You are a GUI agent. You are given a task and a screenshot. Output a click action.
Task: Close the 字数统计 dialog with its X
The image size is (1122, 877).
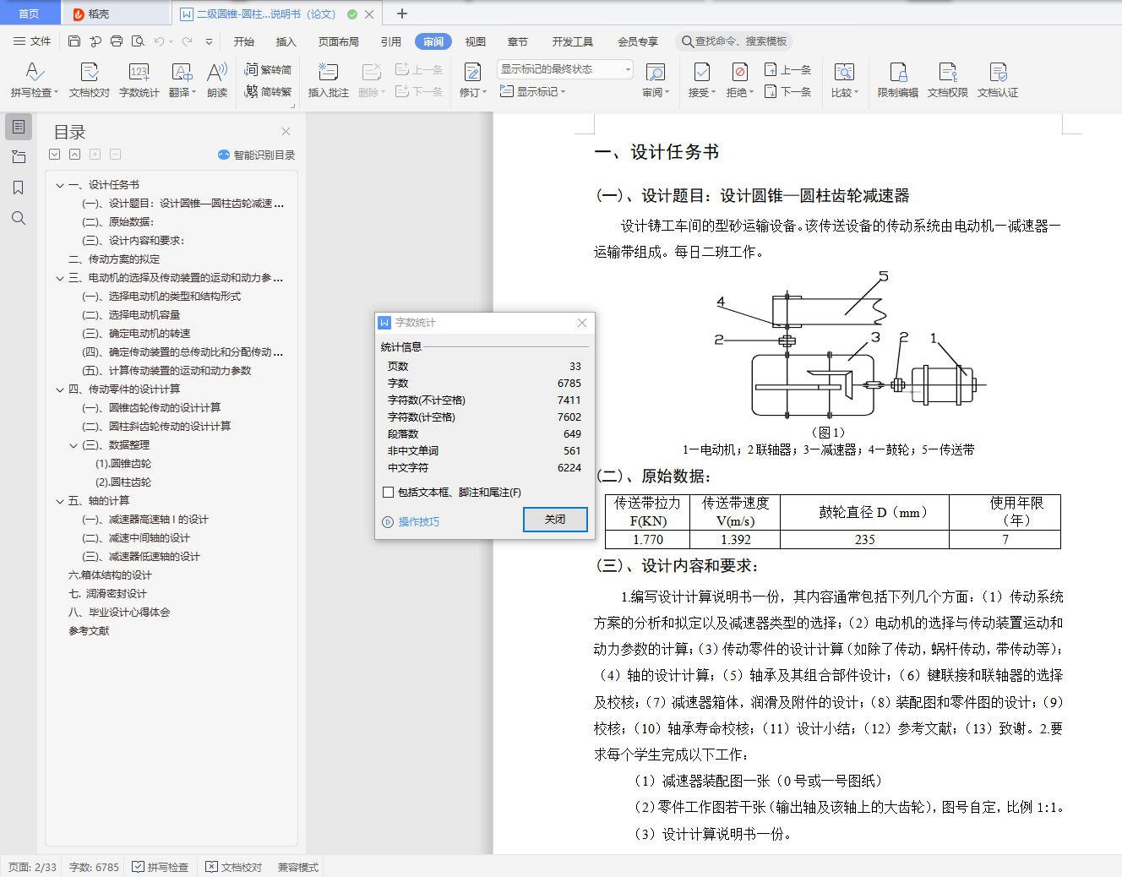(582, 323)
